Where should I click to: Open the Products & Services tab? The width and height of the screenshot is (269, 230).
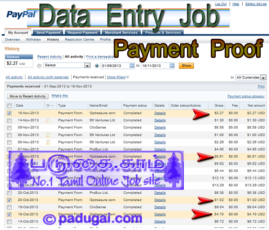point(163,33)
